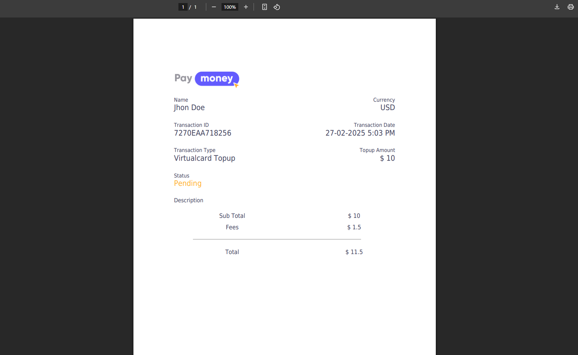Click the USD currency value

[x=387, y=108]
